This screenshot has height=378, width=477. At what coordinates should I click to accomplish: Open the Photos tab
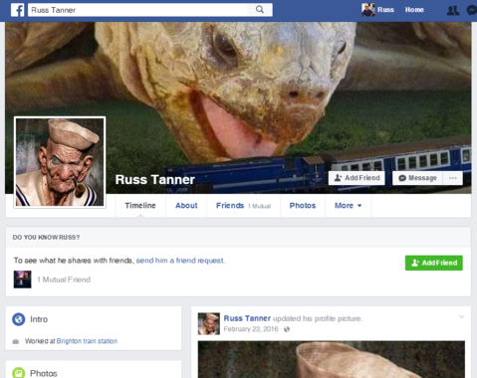[x=303, y=206]
